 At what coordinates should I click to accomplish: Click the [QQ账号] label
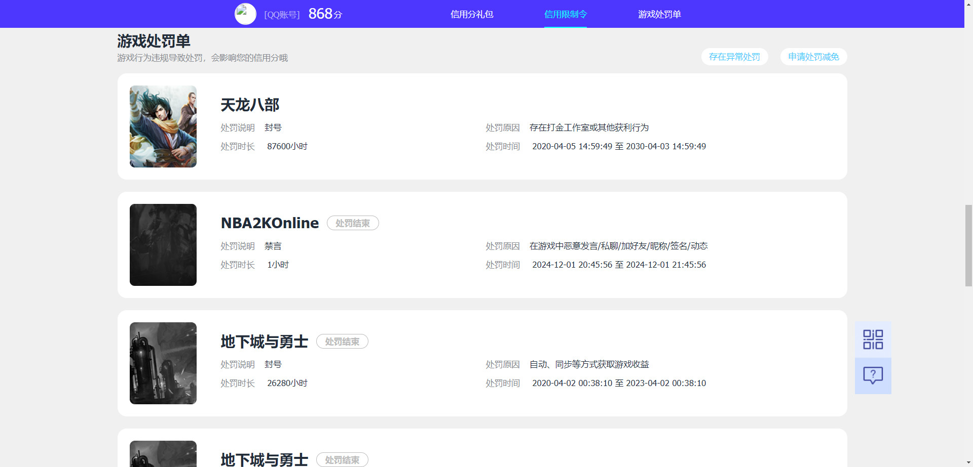(x=282, y=15)
